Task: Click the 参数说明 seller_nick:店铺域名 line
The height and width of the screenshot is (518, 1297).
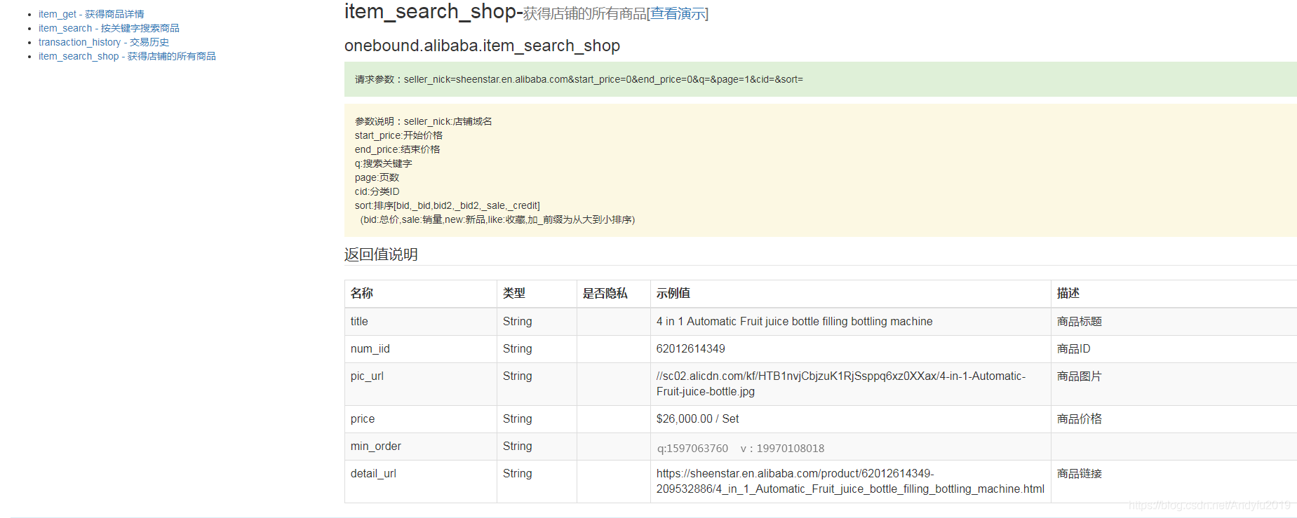Action: click(424, 121)
